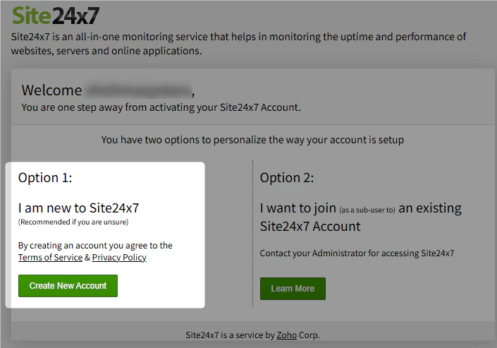Click the blurred username after Welcome
This screenshot has width=497, height=348.
(138, 90)
